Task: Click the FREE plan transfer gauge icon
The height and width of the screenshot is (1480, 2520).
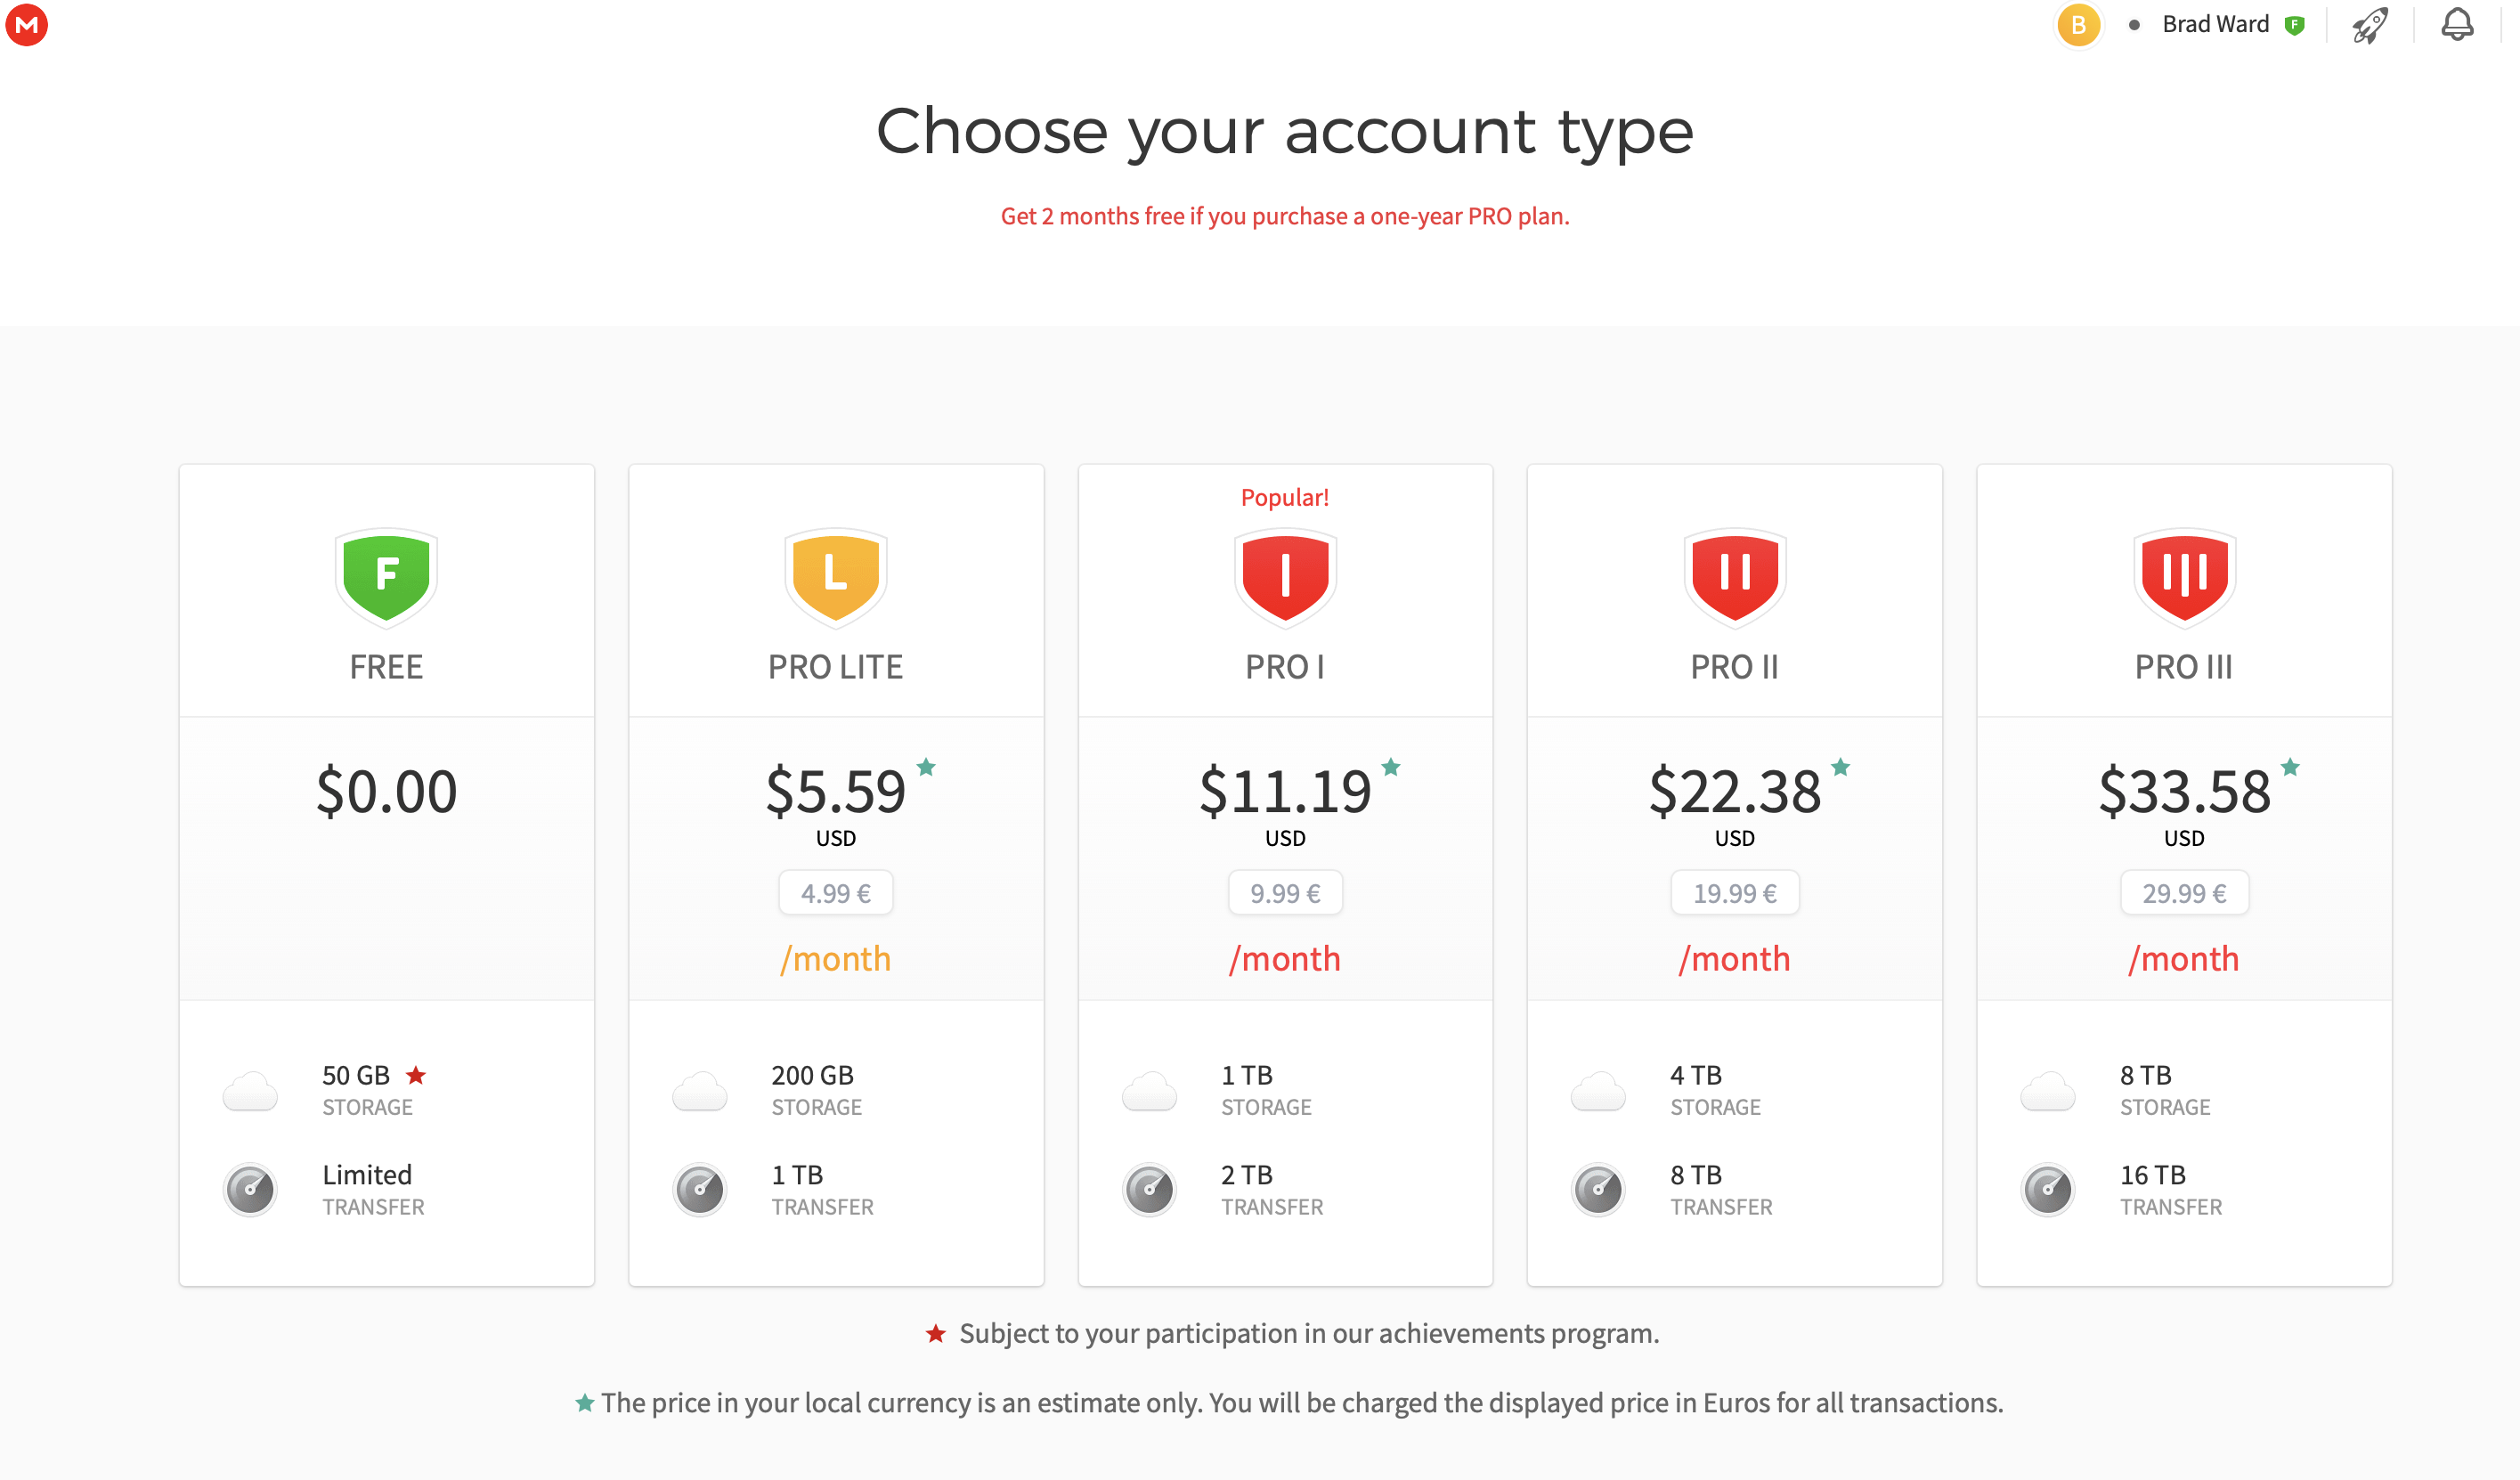Action: click(250, 1189)
